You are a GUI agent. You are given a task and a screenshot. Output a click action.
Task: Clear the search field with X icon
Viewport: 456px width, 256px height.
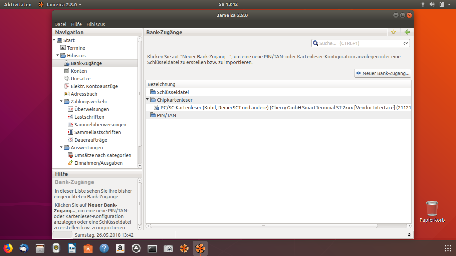pyautogui.click(x=406, y=43)
